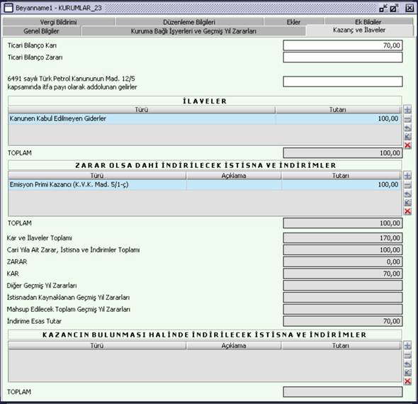Add a new row to İlaveler table

click(x=407, y=110)
